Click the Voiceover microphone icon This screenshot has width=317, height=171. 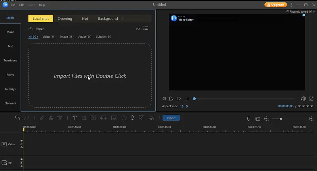[132, 118]
